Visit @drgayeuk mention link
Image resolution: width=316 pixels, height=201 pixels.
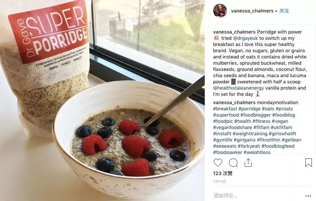coord(245,38)
